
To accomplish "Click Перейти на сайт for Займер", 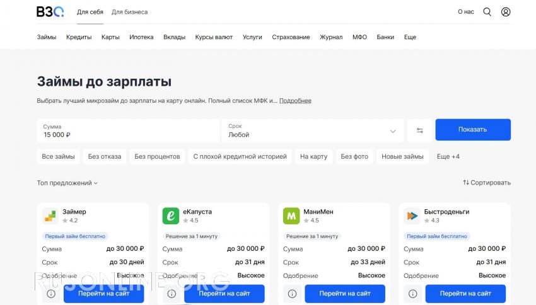I will pos(104,294).
